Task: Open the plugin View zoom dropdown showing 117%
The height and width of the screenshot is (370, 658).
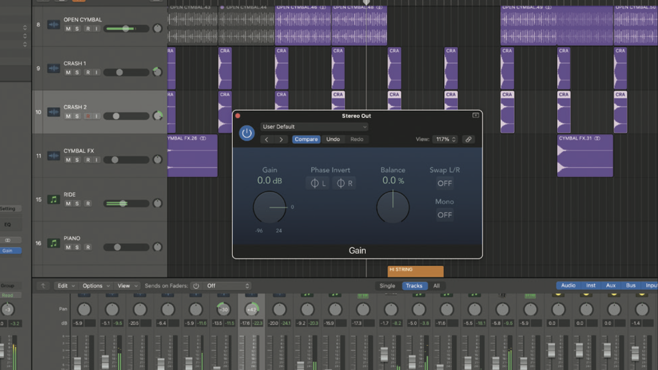Action: (x=445, y=139)
